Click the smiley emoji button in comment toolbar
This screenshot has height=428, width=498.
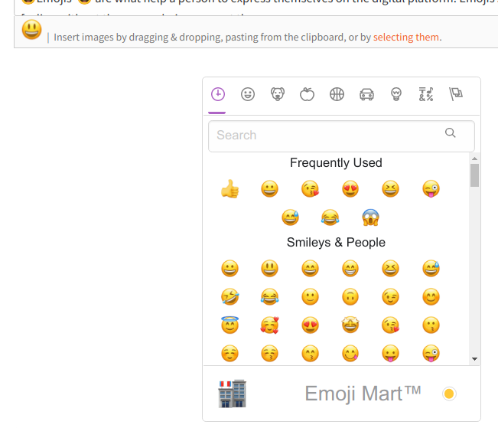31,30
